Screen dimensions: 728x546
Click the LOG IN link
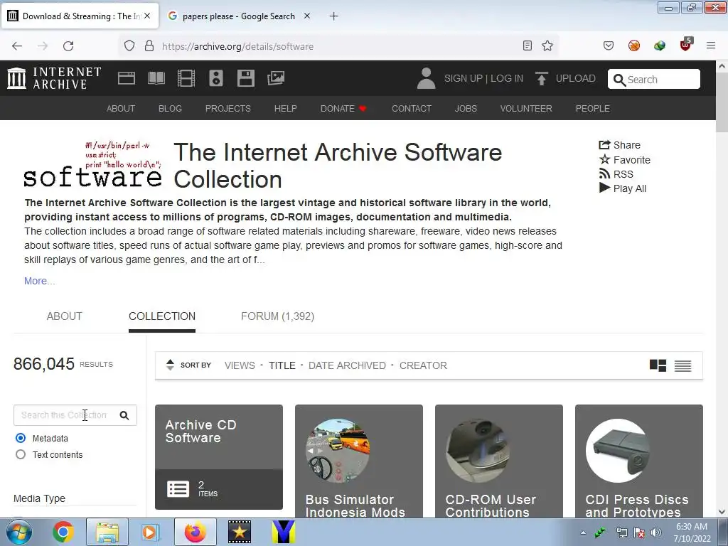coord(507,78)
